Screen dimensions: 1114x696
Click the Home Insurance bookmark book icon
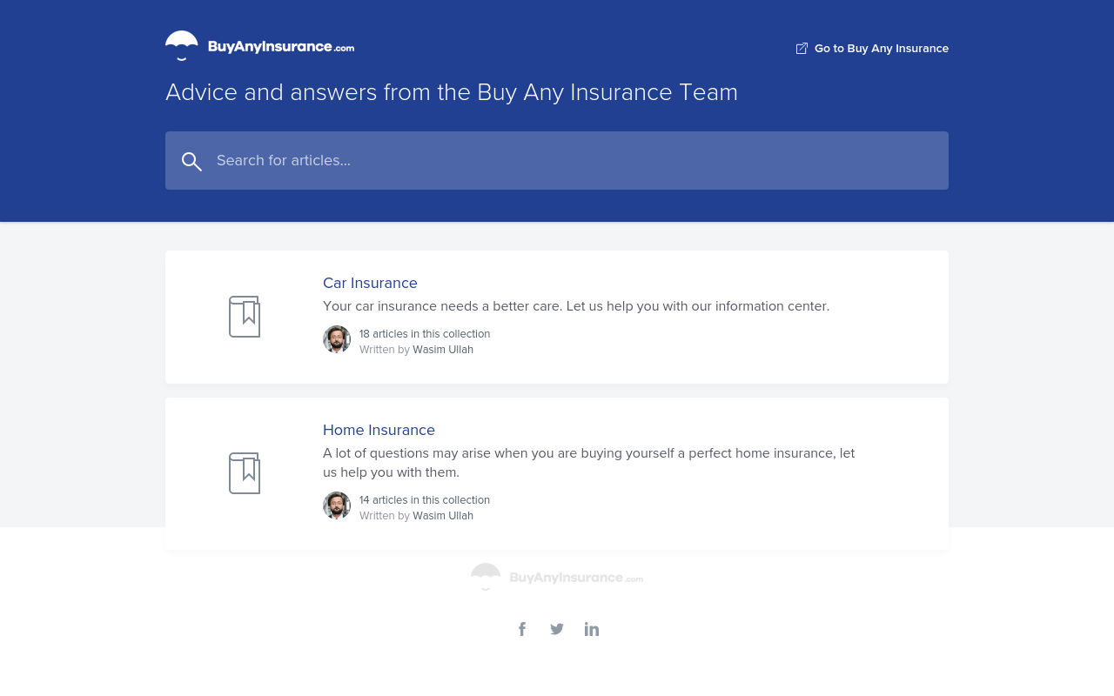tap(245, 473)
